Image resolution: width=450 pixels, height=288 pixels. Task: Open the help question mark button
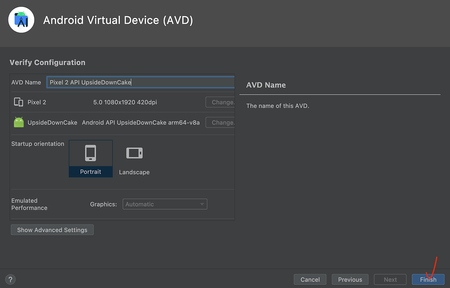(x=11, y=279)
